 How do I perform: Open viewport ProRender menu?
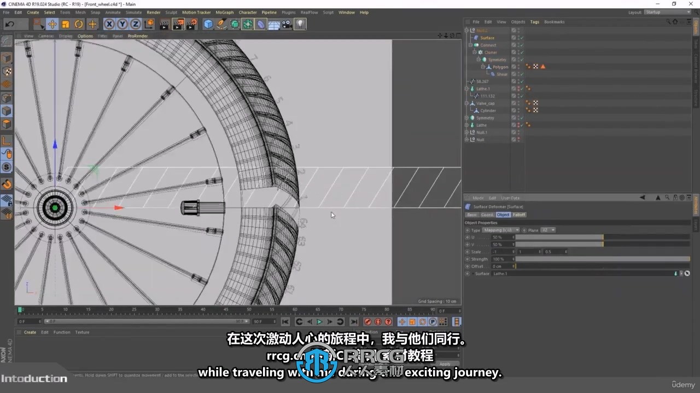click(x=138, y=36)
